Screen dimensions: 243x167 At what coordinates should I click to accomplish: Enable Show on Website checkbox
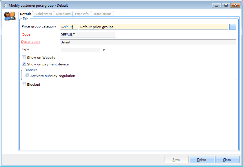(24, 57)
